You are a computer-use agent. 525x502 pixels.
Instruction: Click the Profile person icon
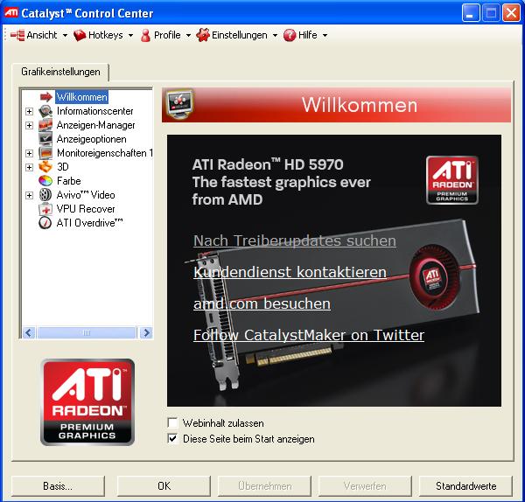[145, 35]
